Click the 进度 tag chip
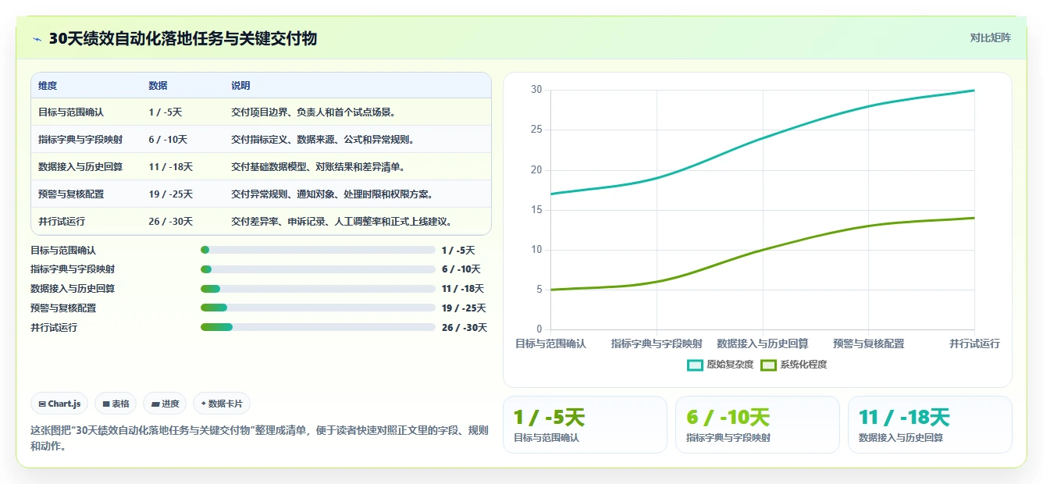The width and height of the screenshot is (1043, 484). click(x=166, y=404)
